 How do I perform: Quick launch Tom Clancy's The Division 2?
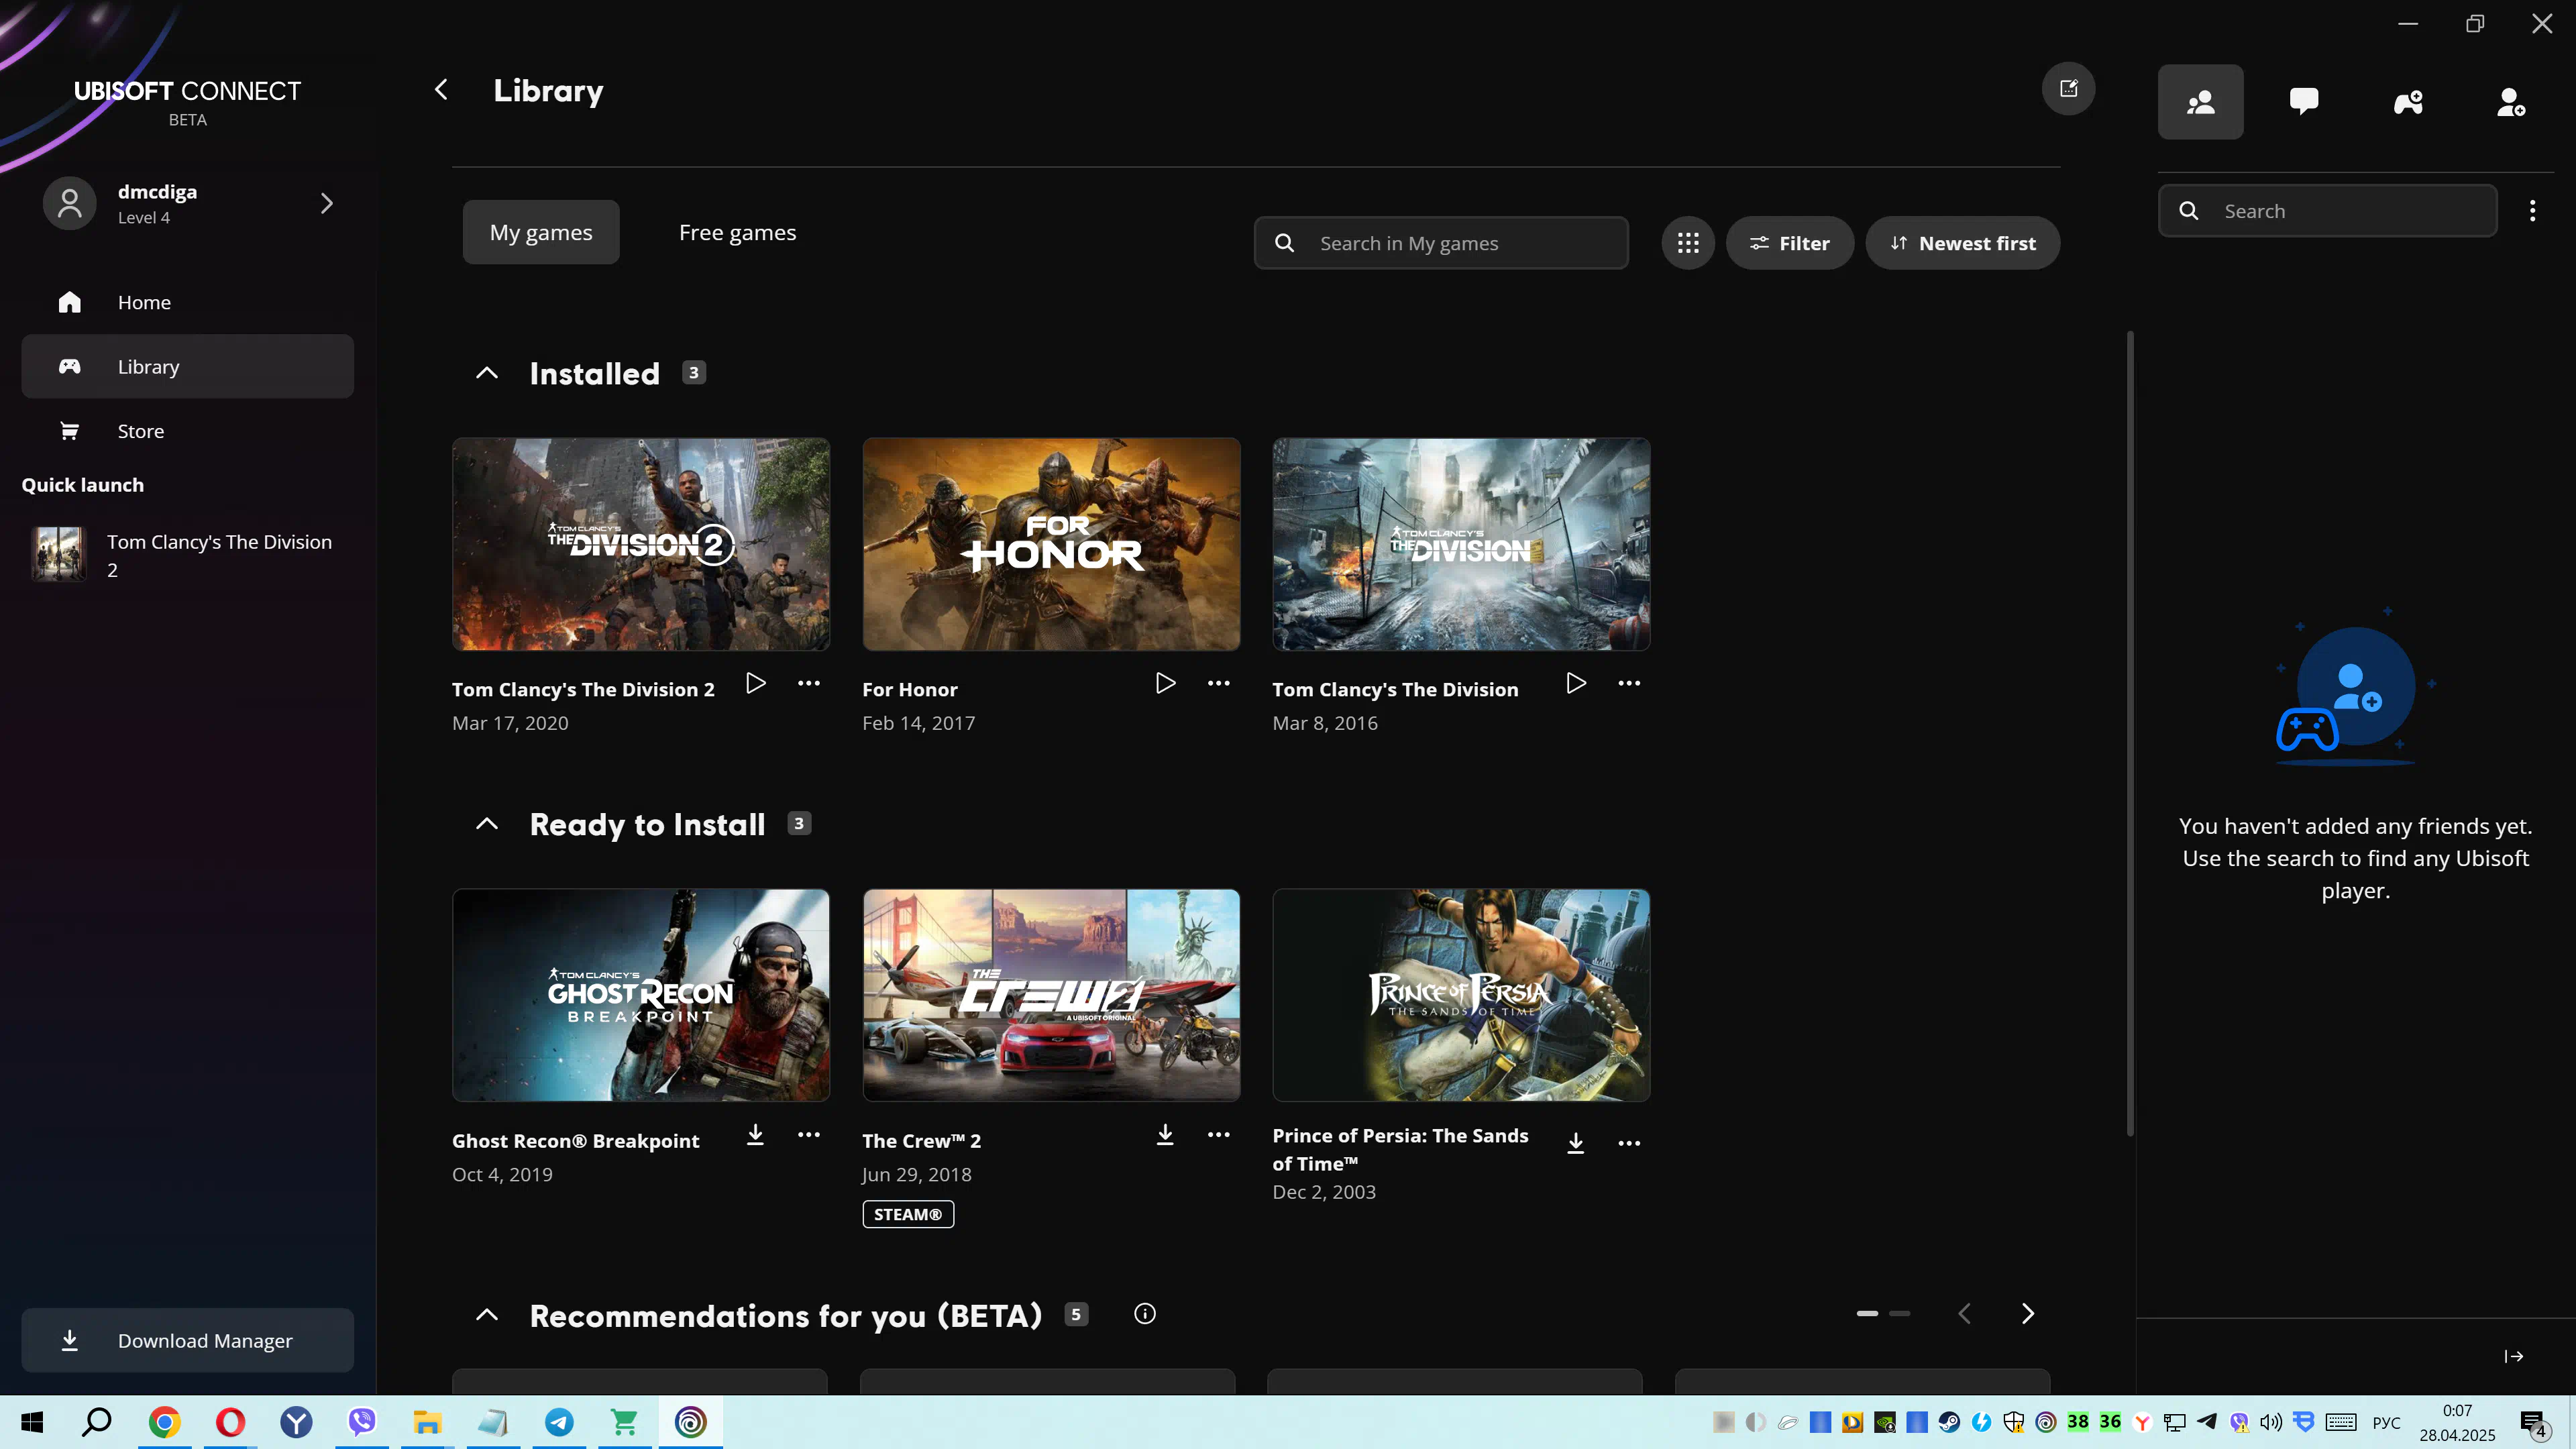(x=188, y=555)
